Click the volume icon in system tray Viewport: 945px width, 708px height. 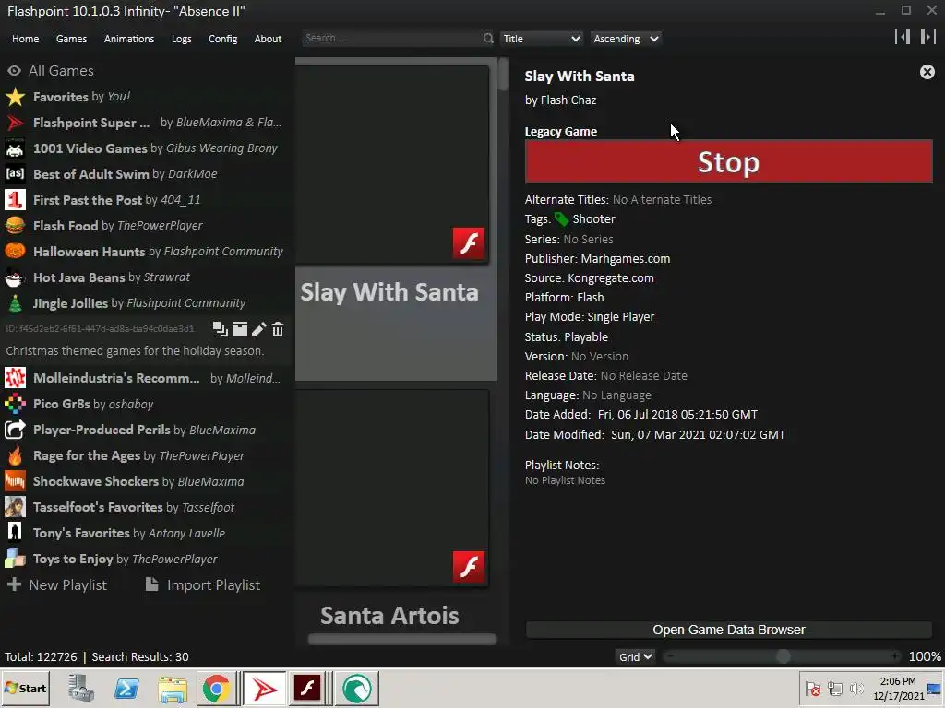coord(855,688)
